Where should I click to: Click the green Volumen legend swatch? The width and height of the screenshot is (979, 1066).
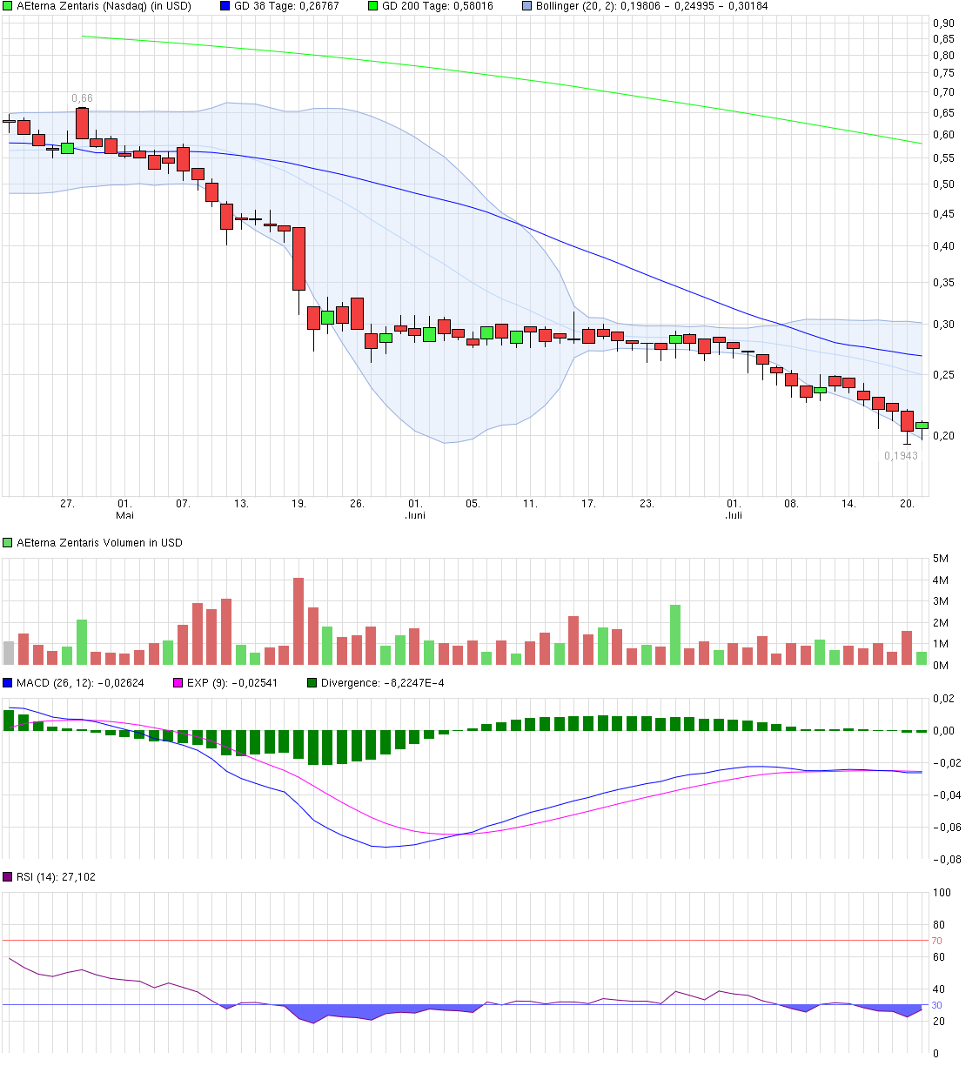click(x=8, y=543)
